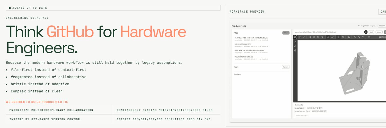Click the fit-to-window corners icon
The width and height of the screenshot is (386, 128).
pos(310,37)
